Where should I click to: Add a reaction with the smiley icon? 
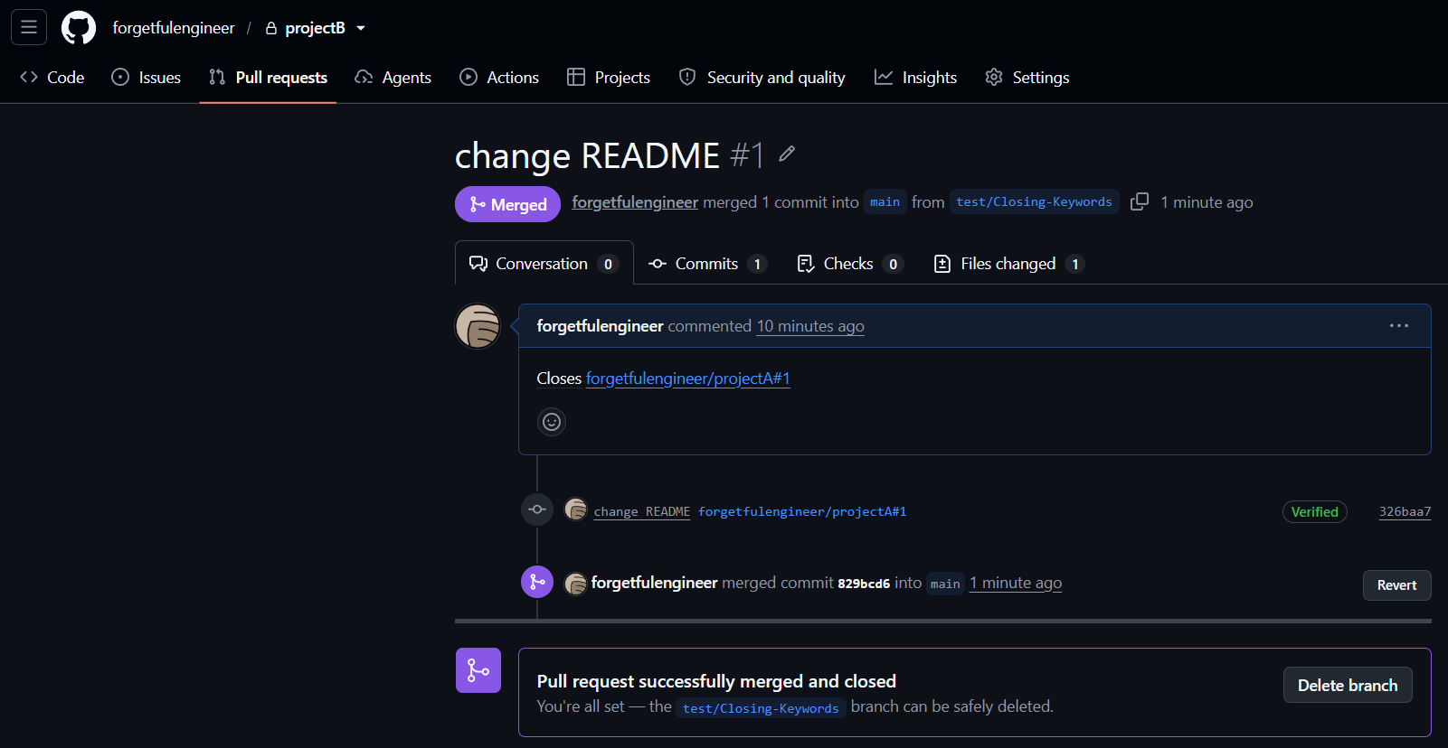point(552,422)
